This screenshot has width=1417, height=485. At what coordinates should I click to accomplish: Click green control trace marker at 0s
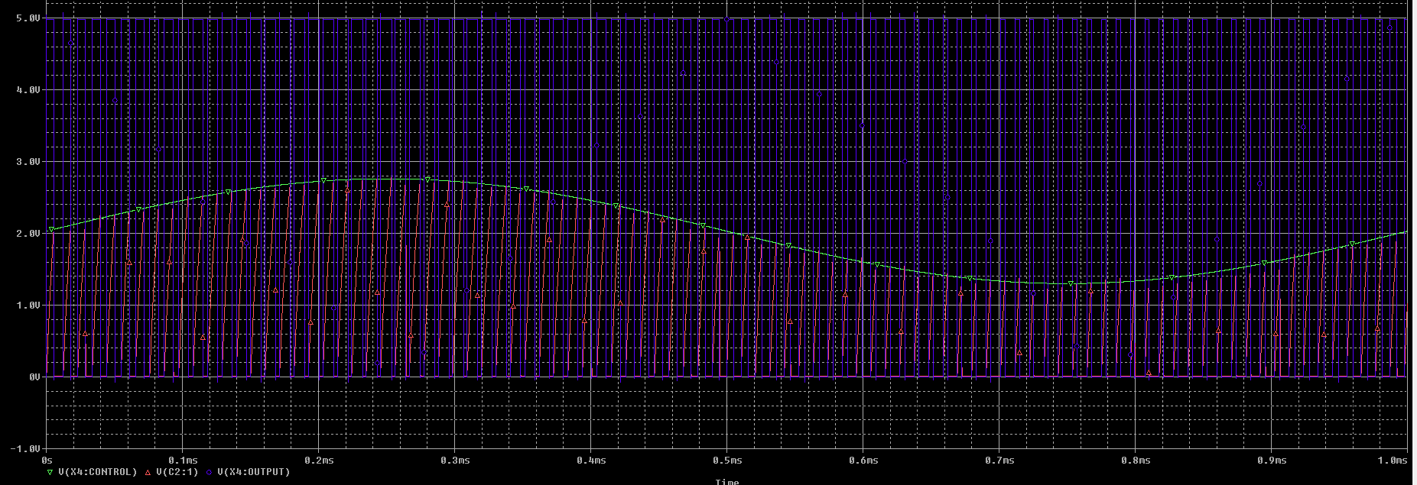51,229
